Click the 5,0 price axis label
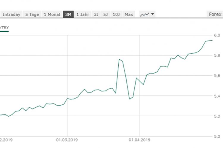 click(217, 136)
